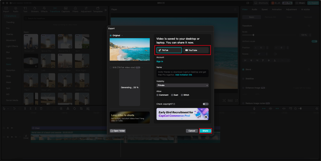Select the Trending transitions category
This screenshot has height=161, width=321.
point(10,22)
